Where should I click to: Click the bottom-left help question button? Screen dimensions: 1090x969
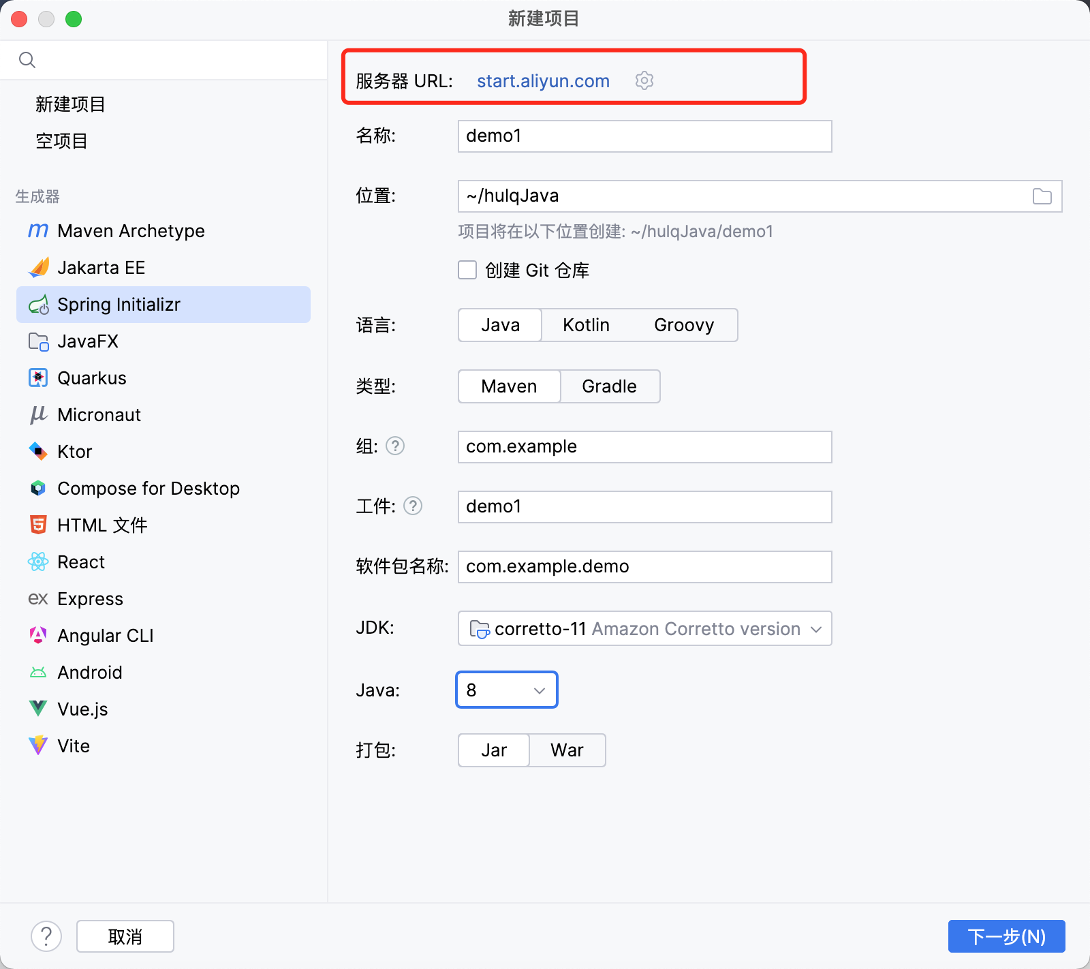pyautogui.click(x=46, y=936)
